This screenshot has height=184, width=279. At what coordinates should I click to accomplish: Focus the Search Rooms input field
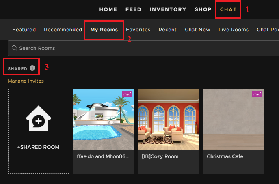[143, 48]
